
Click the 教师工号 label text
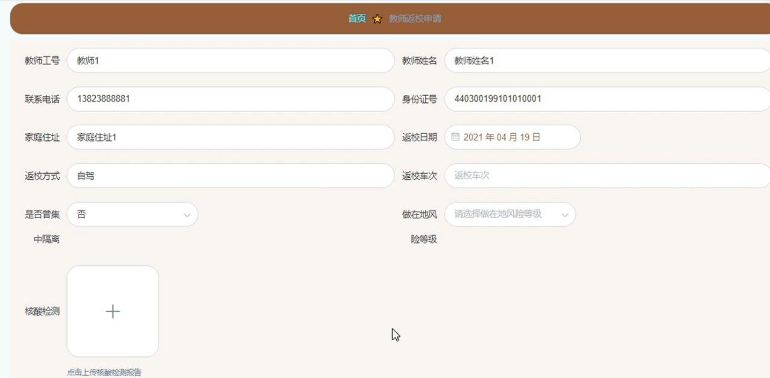coord(42,60)
